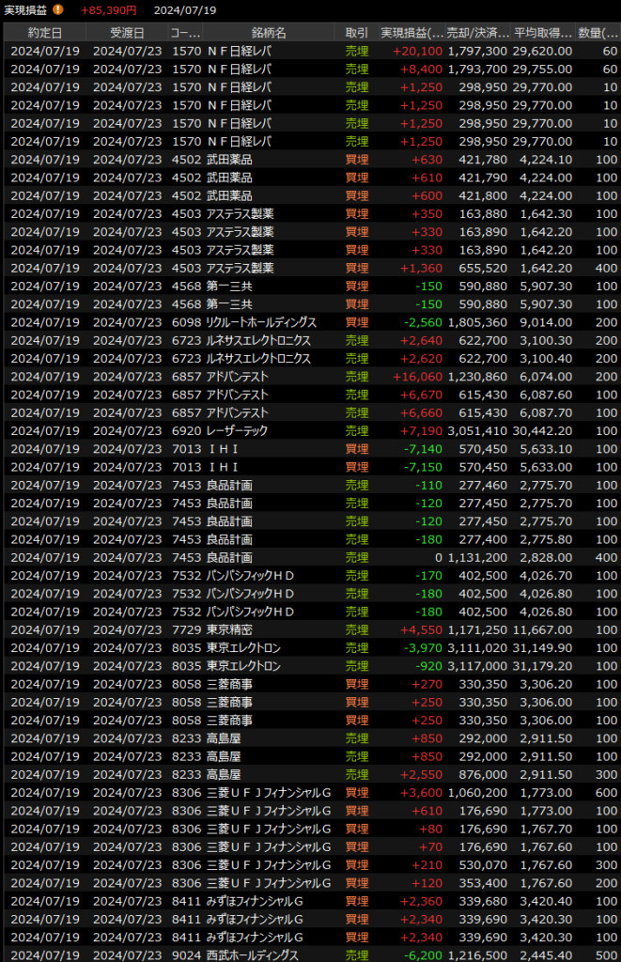The width and height of the screenshot is (621, 962).
Task: Click the 実現損益 column header
Action: [409, 33]
